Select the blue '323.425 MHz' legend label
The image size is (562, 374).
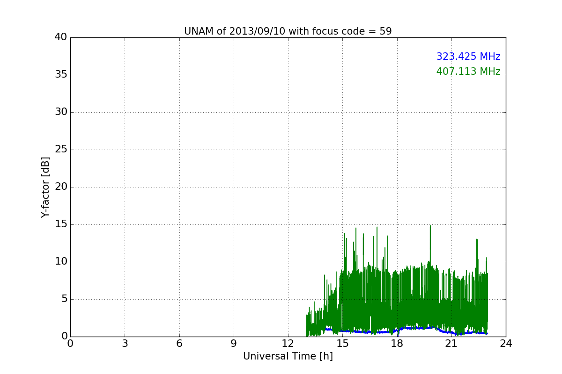pyautogui.click(x=468, y=57)
